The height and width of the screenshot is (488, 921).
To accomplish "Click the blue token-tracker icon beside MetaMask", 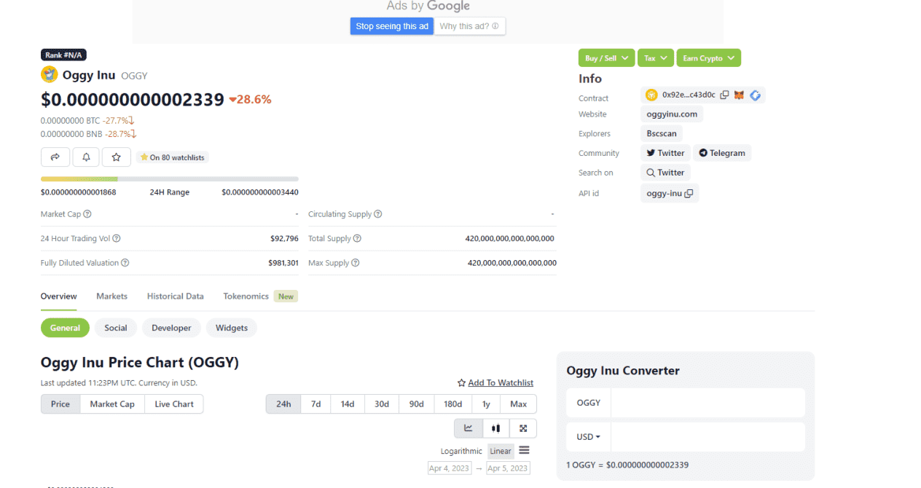I will (755, 95).
